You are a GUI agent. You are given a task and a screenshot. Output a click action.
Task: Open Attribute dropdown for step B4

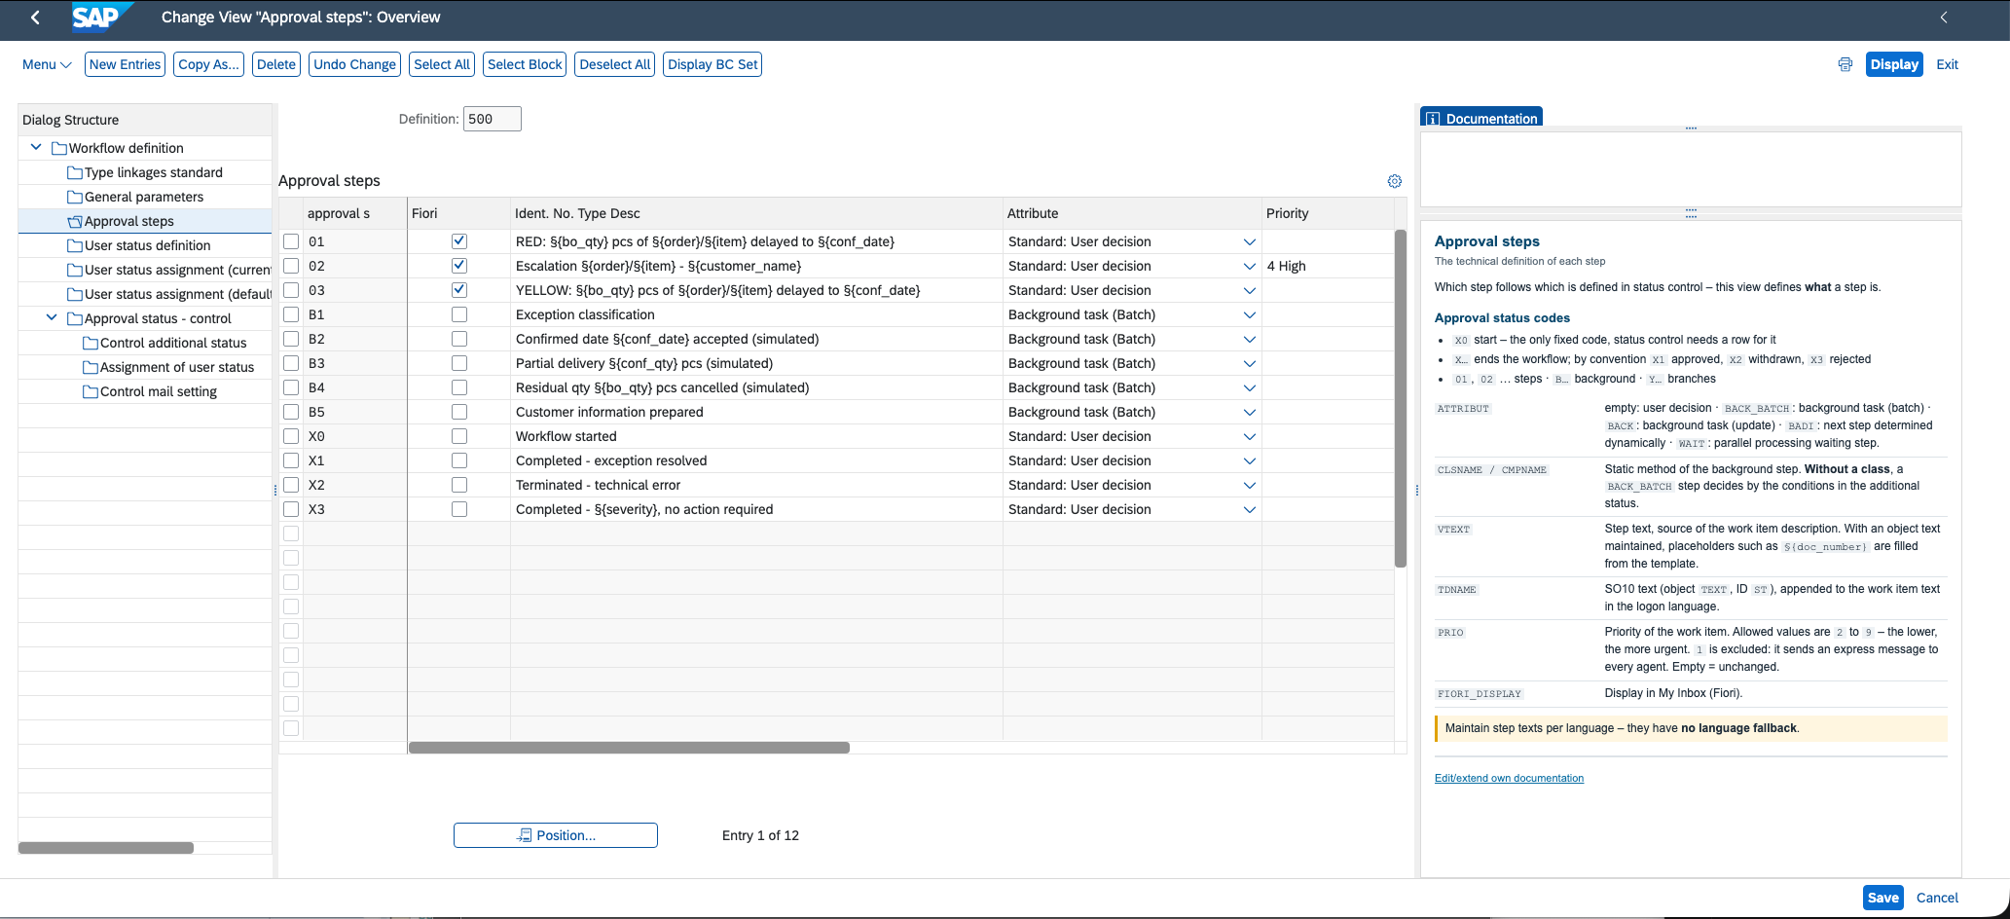(x=1250, y=387)
